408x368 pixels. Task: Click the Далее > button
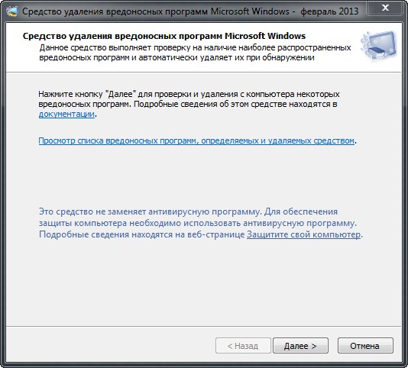point(300,346)
